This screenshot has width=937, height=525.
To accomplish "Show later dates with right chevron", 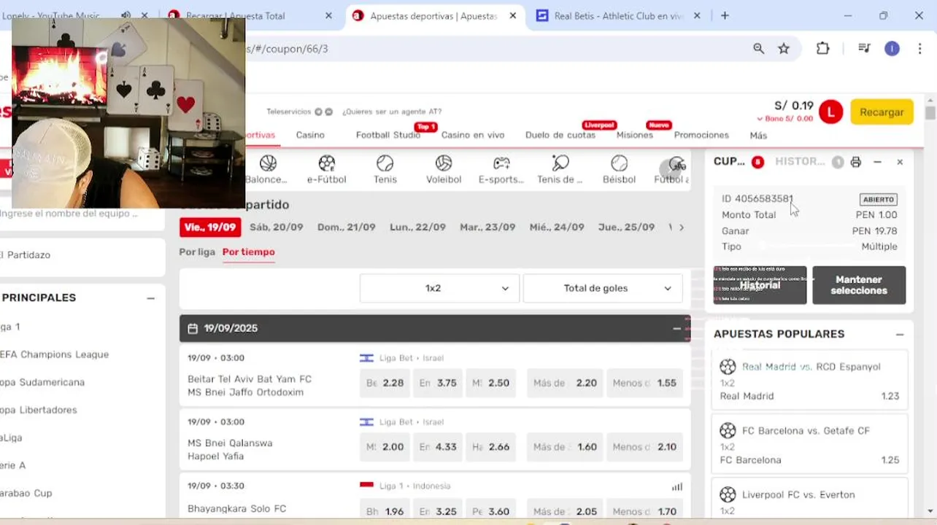I will [682, 227].
